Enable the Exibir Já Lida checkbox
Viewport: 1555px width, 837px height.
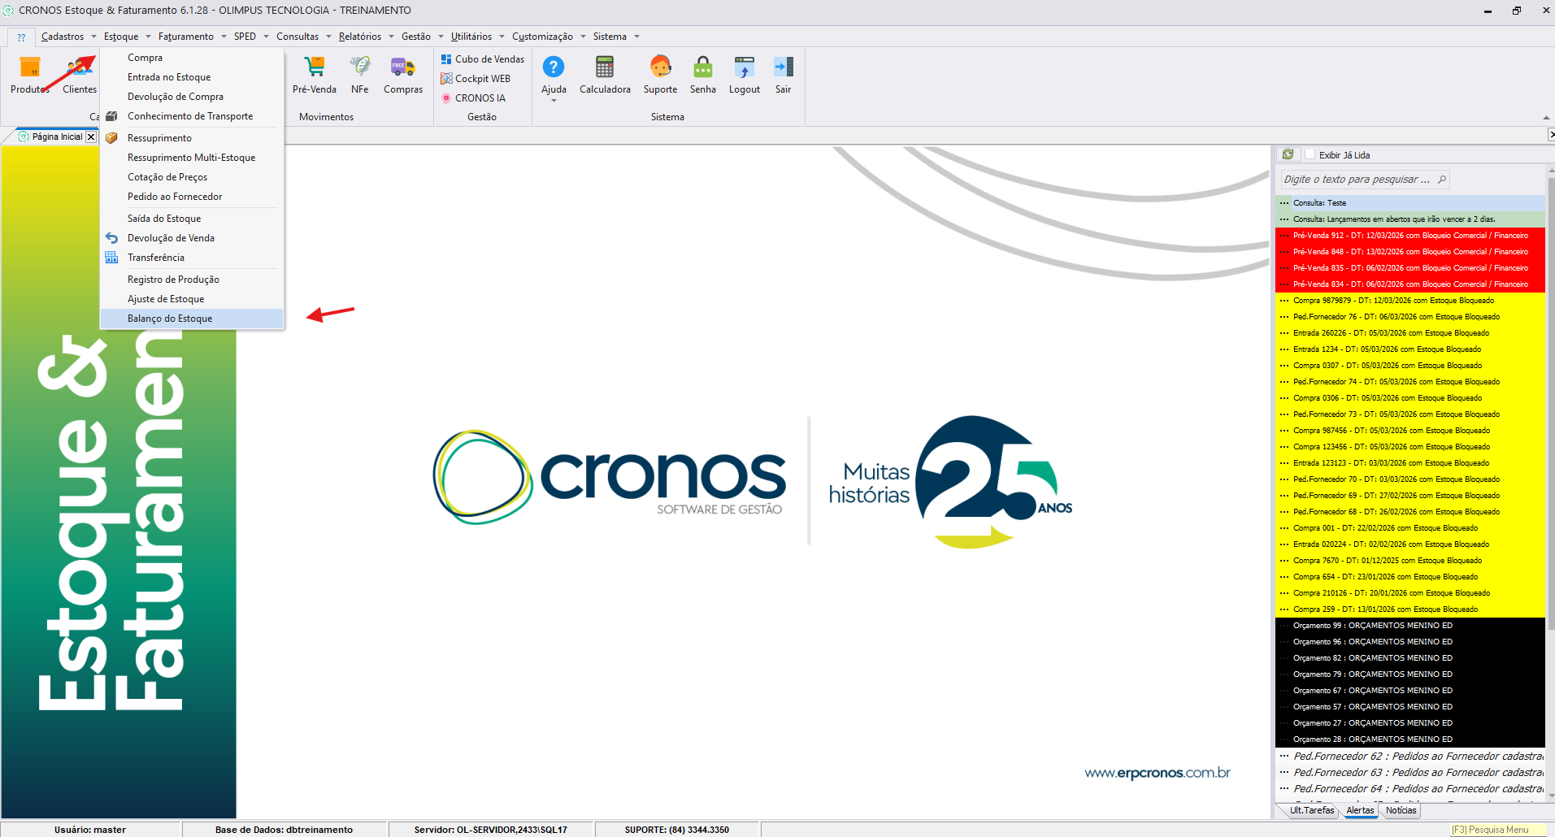click(1310, 154)
